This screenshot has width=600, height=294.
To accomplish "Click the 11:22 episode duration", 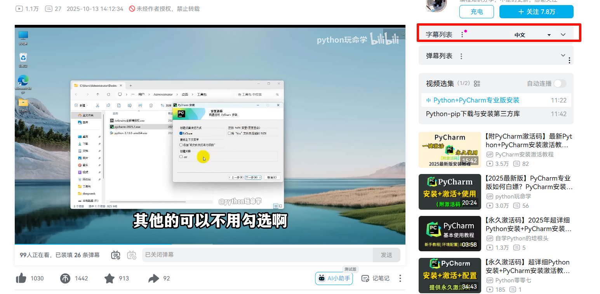I will 559,100.
